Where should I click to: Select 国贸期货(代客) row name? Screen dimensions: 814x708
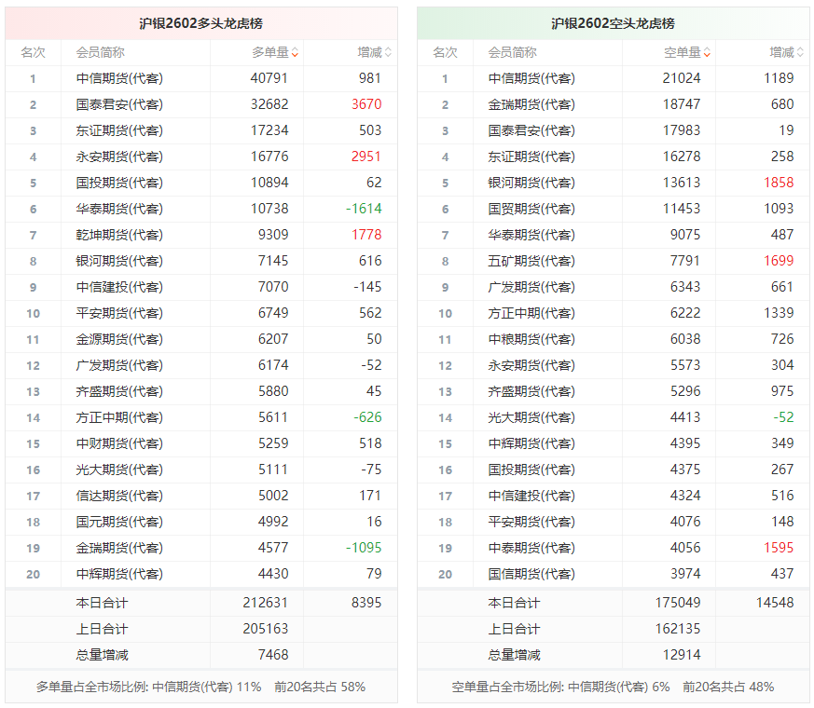[531, 209]
